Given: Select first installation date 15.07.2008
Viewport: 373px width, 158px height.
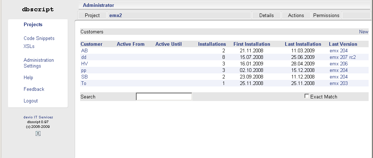Looking at the screenshot, I should tap(251, 57).
